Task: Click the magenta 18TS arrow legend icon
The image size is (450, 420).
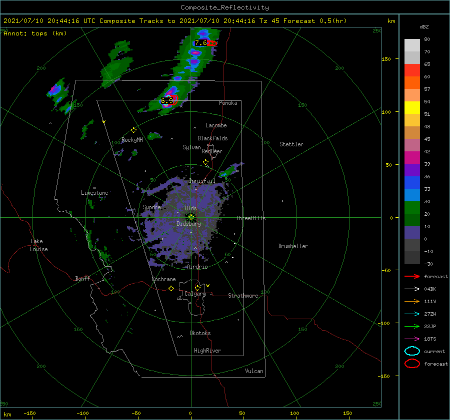Action: point(412,339)
